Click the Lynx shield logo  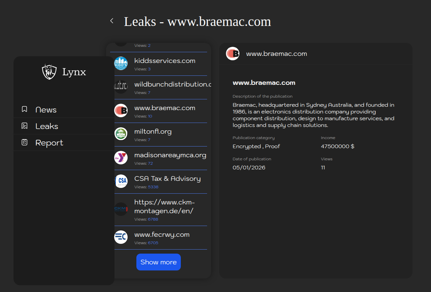49,72
